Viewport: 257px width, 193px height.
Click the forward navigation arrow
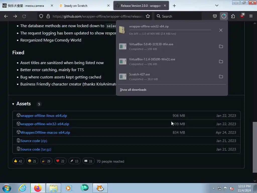coord(15,16)
